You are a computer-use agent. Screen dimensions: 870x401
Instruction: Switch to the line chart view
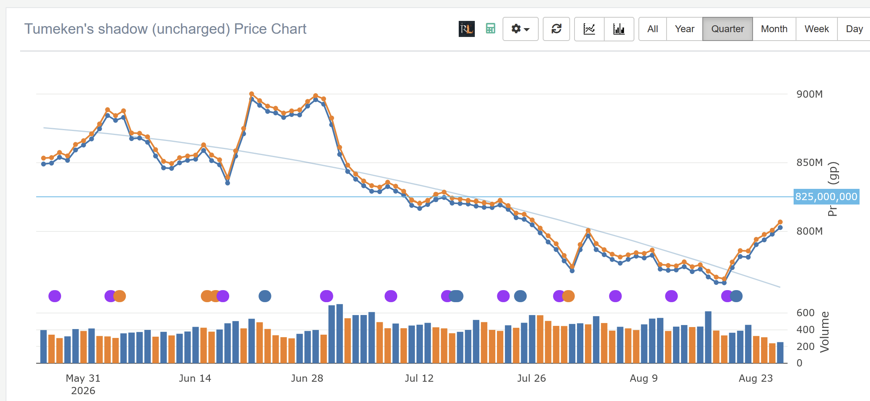point(589,29)
